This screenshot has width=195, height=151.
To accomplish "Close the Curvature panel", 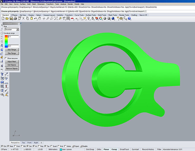I will click(19, 24).
